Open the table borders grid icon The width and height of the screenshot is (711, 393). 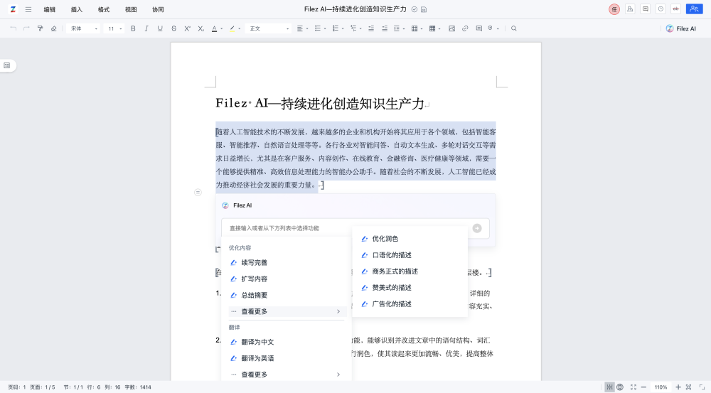(x=432, y=28)
